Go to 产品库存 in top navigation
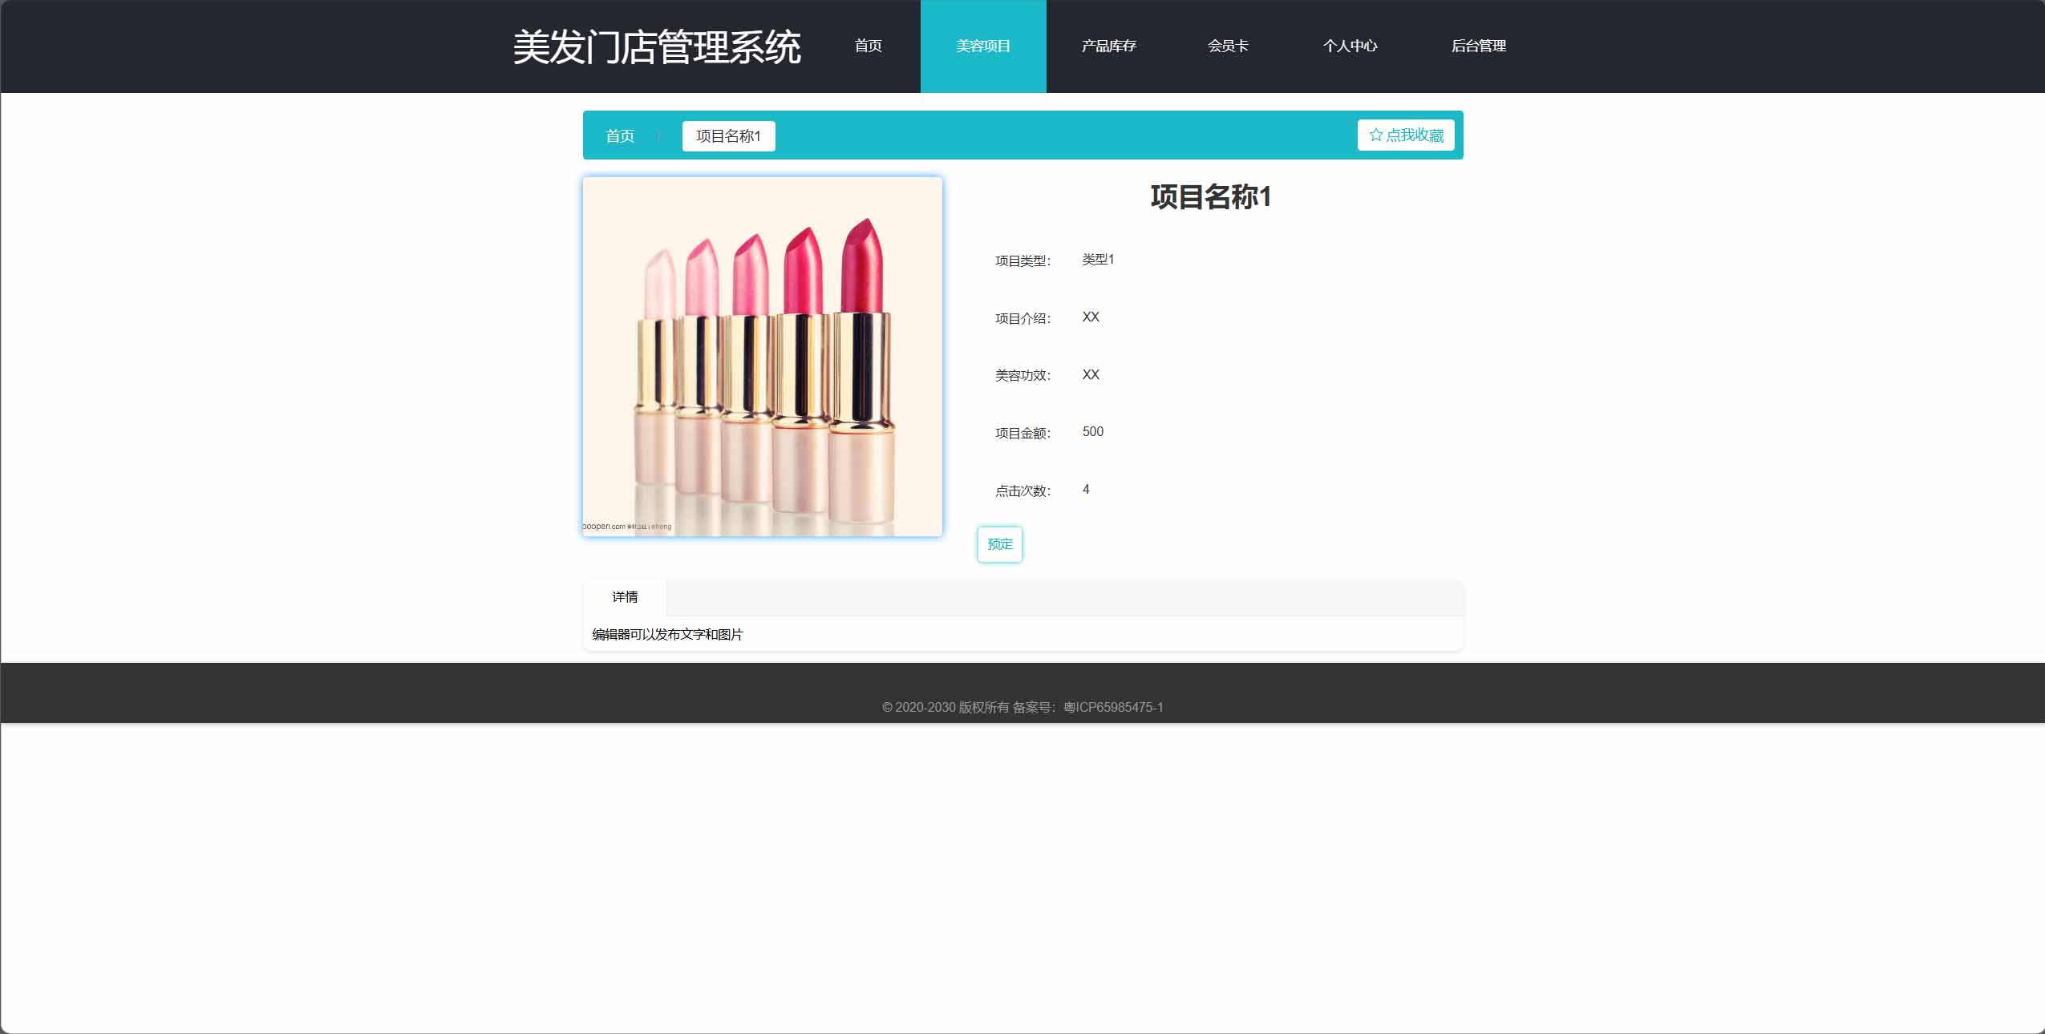The width and height of the screenshot is (2045, 1034). (1109, 46)
